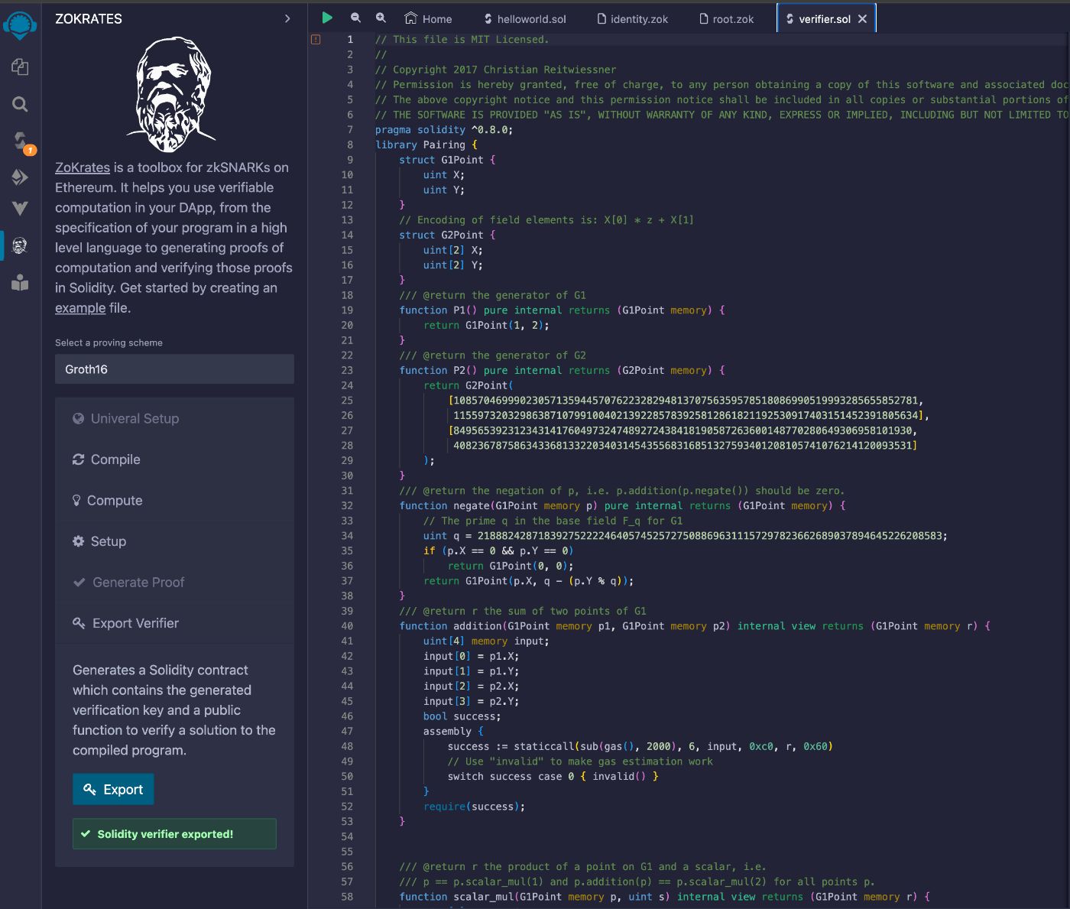
Task: Zoom out the editor font
Action: 355,18
